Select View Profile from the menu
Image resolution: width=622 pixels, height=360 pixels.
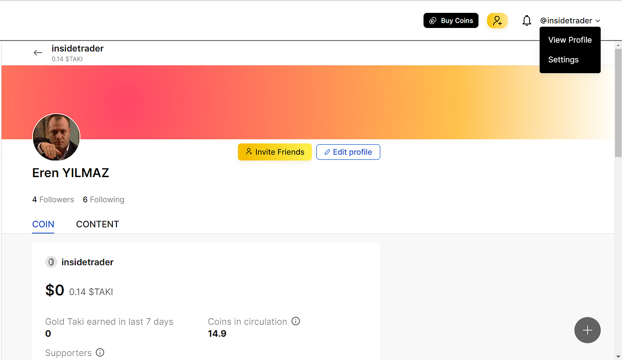(x=570, y=40)
